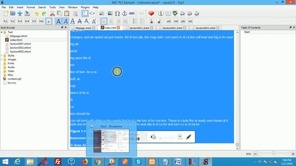This screenshot has height=166, width=296.
Task: Insert an anchor ID
Action: coord(124,13)
